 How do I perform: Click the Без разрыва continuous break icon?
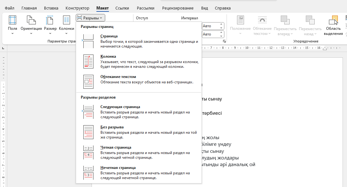(88, 132)
